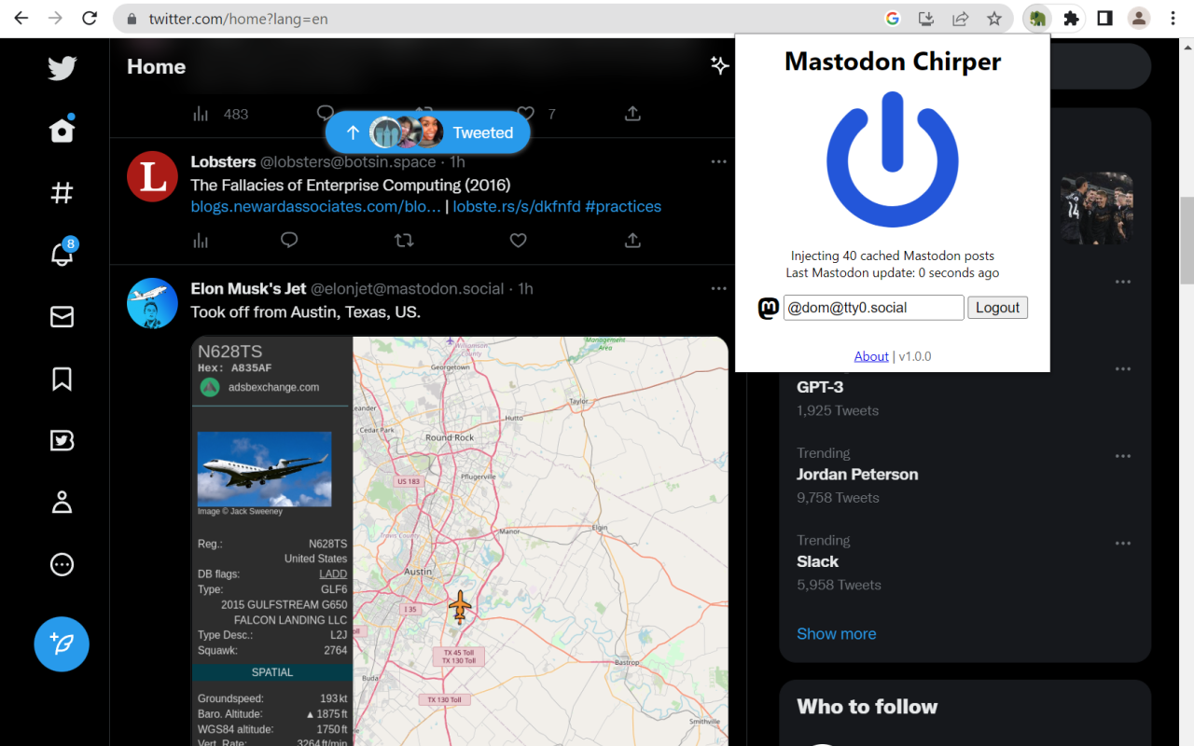Click the Google icon in the address bar
The image size is (1194, 746).
pos(892,19)
